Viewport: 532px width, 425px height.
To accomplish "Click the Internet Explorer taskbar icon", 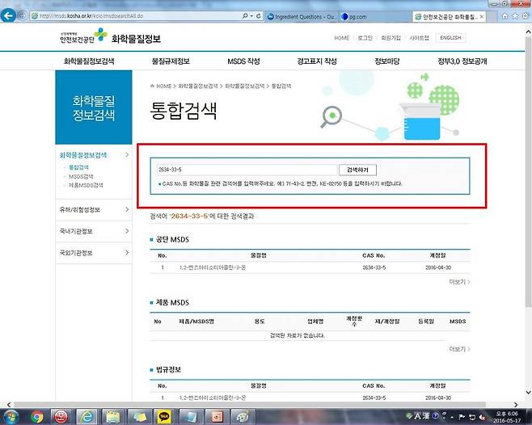I will click(x=87, y=416).
